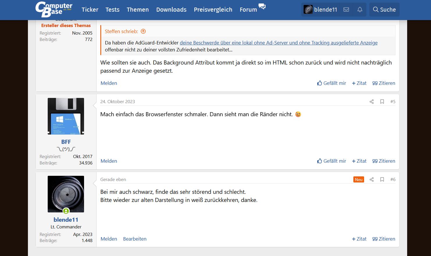This screenshot has width=431, height=256.
Task: Open BFF's Windows floppy disk avatar
Action: (66, 116)
